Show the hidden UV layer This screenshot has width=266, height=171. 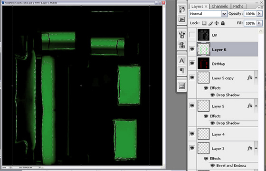pyautogui.click(x=192, y=35)
